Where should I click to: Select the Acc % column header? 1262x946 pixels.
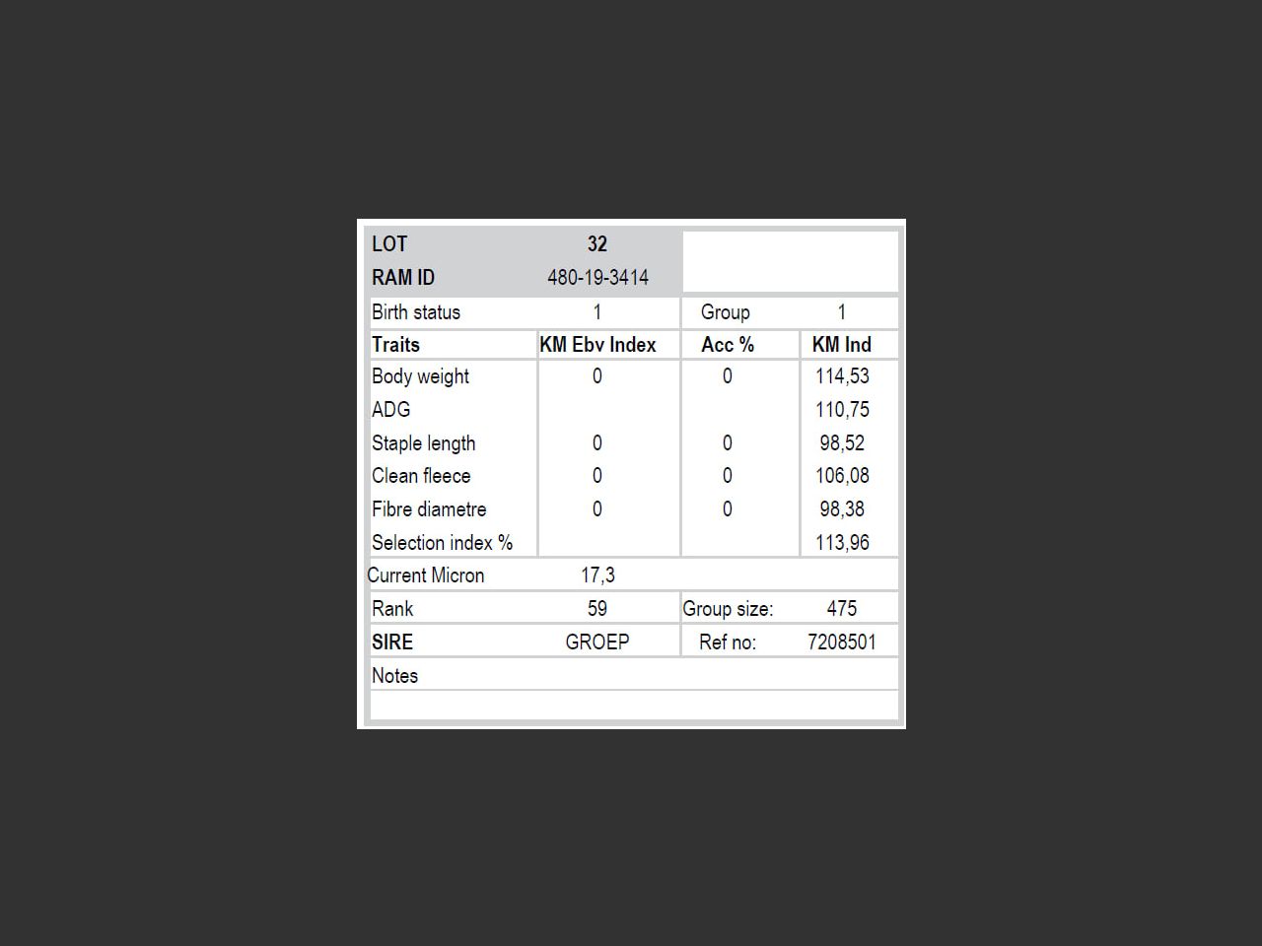728,345
